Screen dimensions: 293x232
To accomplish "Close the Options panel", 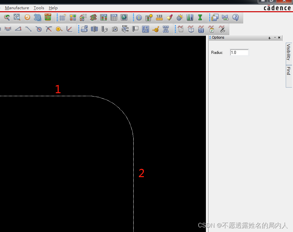I will click(x=279, y=38).
